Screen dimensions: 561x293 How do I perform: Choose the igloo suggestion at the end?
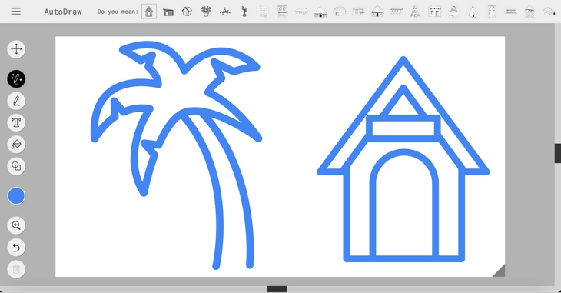[x=549, y=12]
